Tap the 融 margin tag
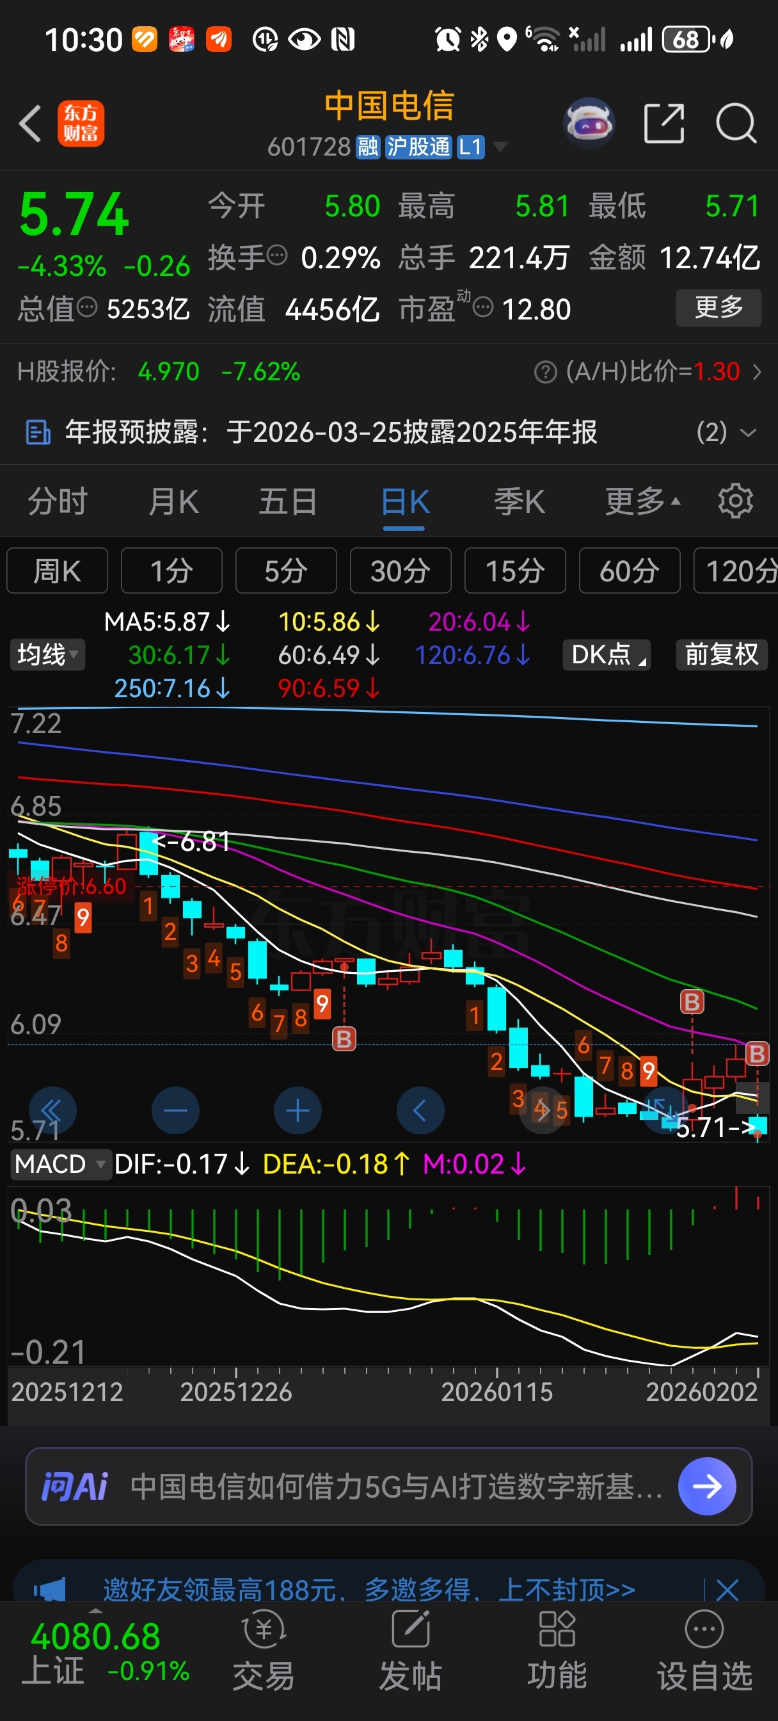 pos(368,147)
